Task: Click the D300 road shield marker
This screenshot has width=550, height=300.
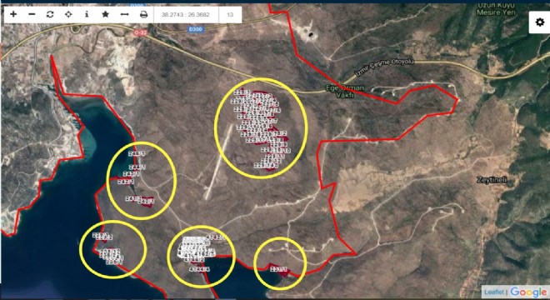Action: pyautogui.click(x=195, y=29)
